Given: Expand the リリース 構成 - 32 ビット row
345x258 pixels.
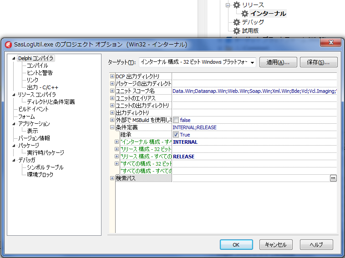Looking at the screenshot, I should (117, 149).
